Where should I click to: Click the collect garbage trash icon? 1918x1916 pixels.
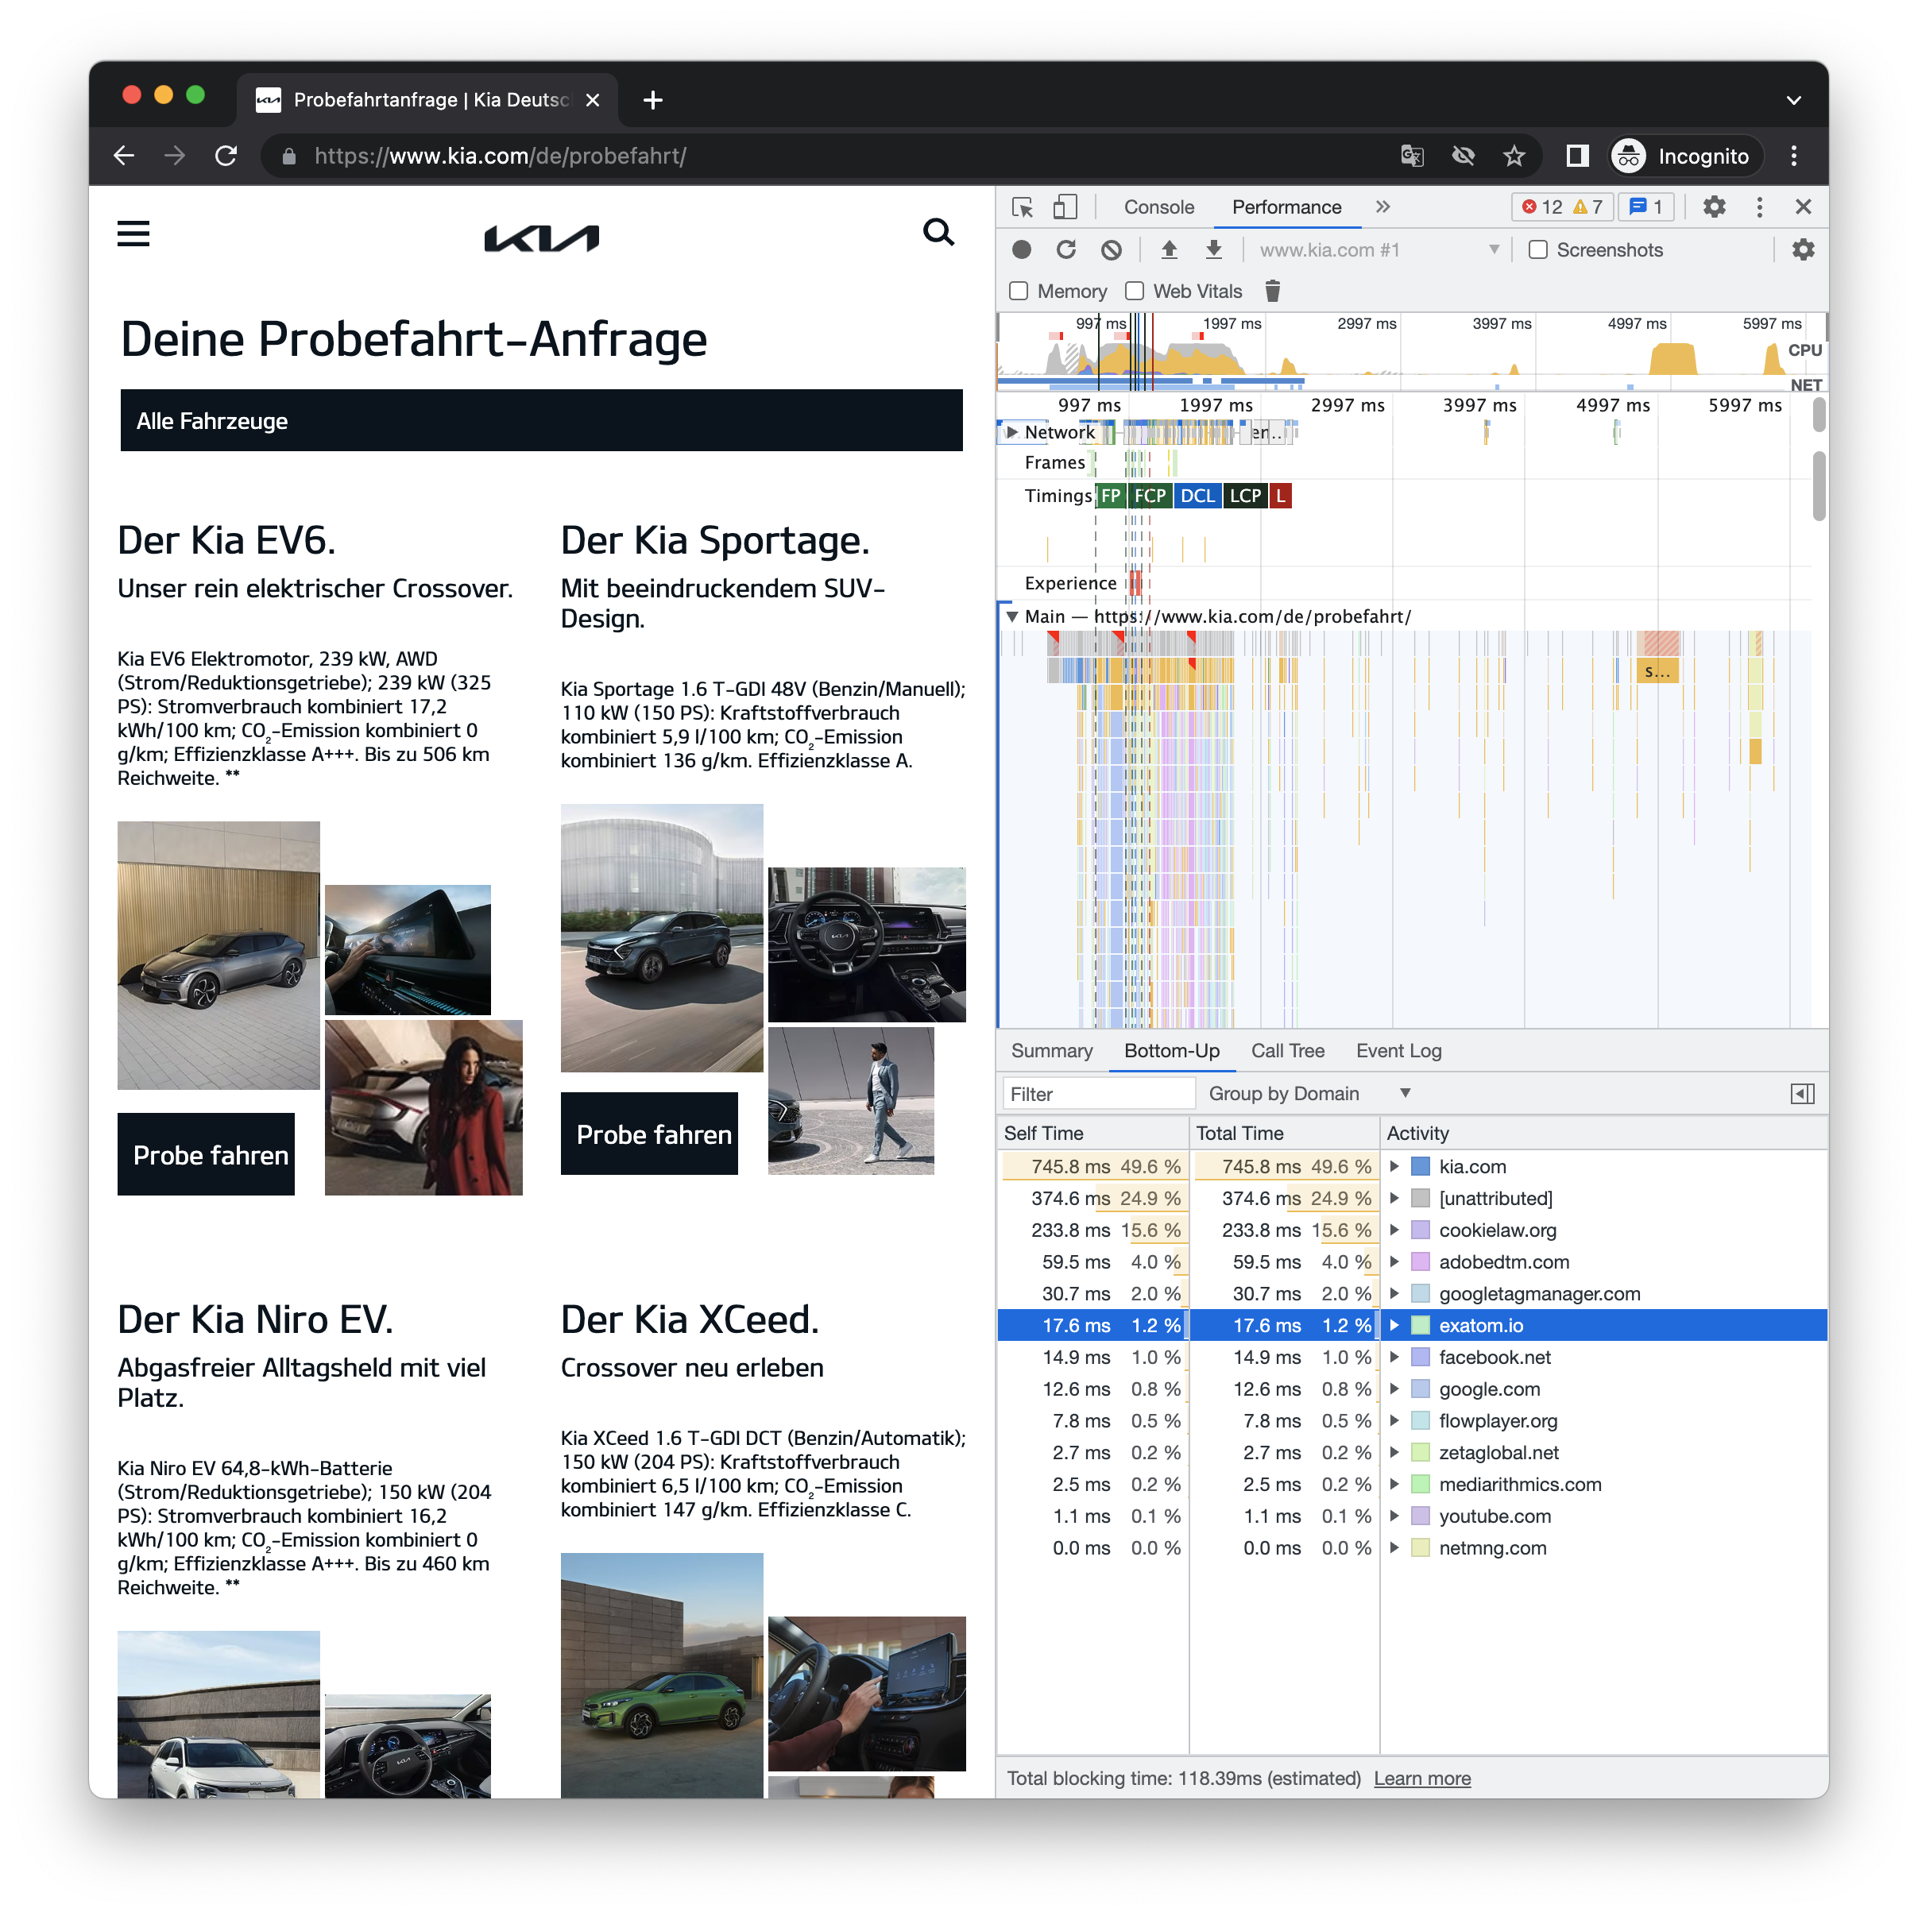(x=1273, y=291)
